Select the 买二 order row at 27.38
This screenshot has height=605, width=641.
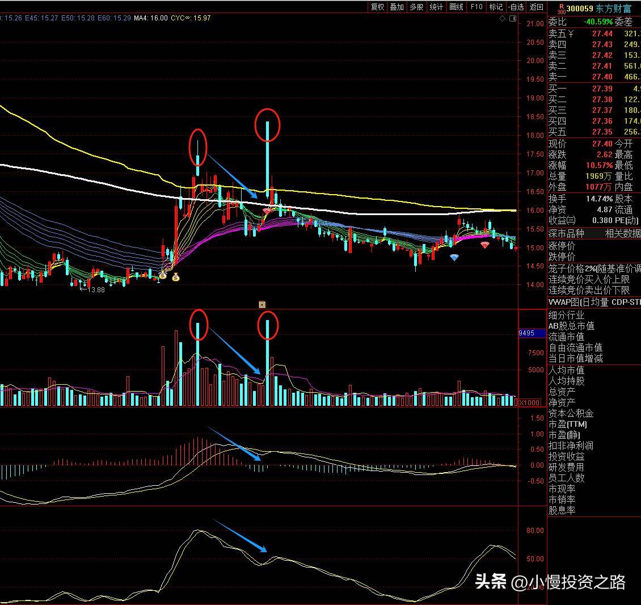(x=594, y=99)
